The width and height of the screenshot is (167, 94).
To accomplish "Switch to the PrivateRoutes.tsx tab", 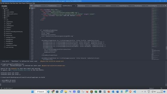I will click(x=52, y=6).
